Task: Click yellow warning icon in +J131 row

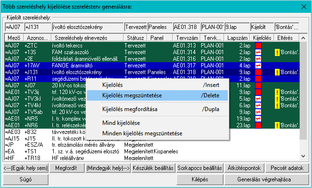Action: (x=277, y=72)
